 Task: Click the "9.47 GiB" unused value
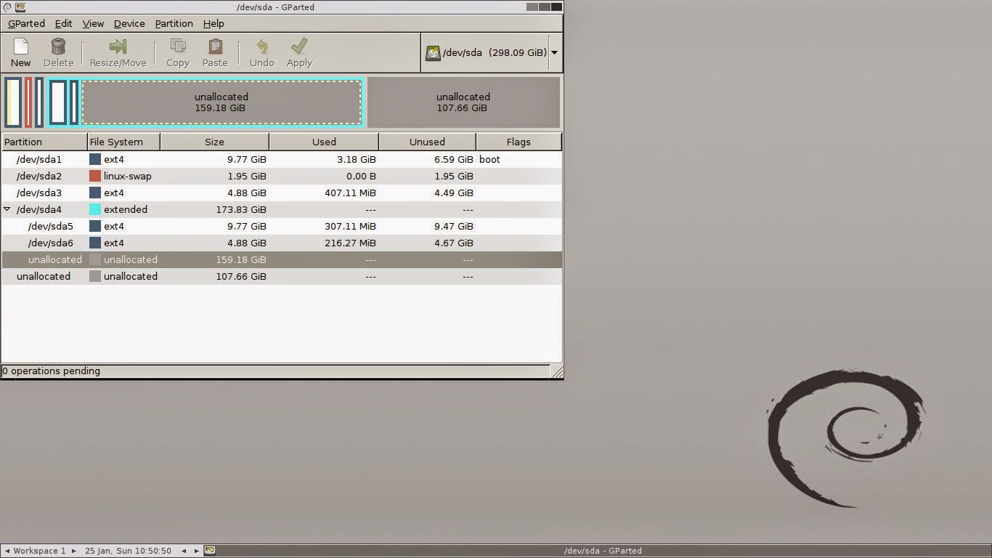452,226
